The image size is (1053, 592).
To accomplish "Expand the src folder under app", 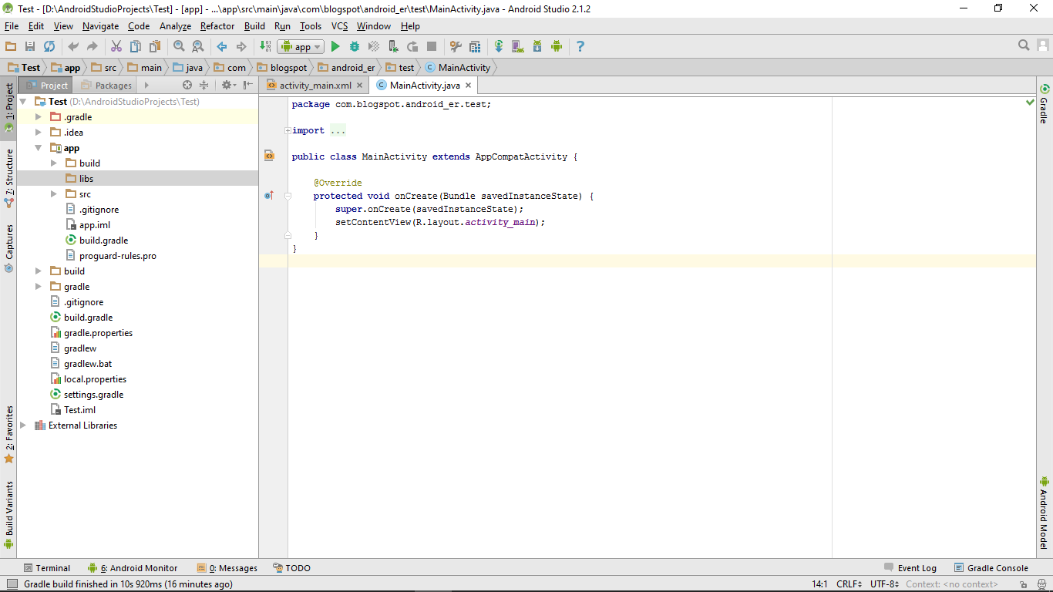I will [54, 194].
